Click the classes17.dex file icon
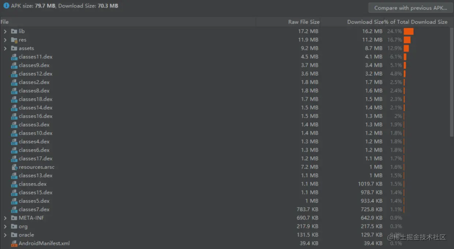The height and width of the screenshot is (249, 454). coord(14,158)
